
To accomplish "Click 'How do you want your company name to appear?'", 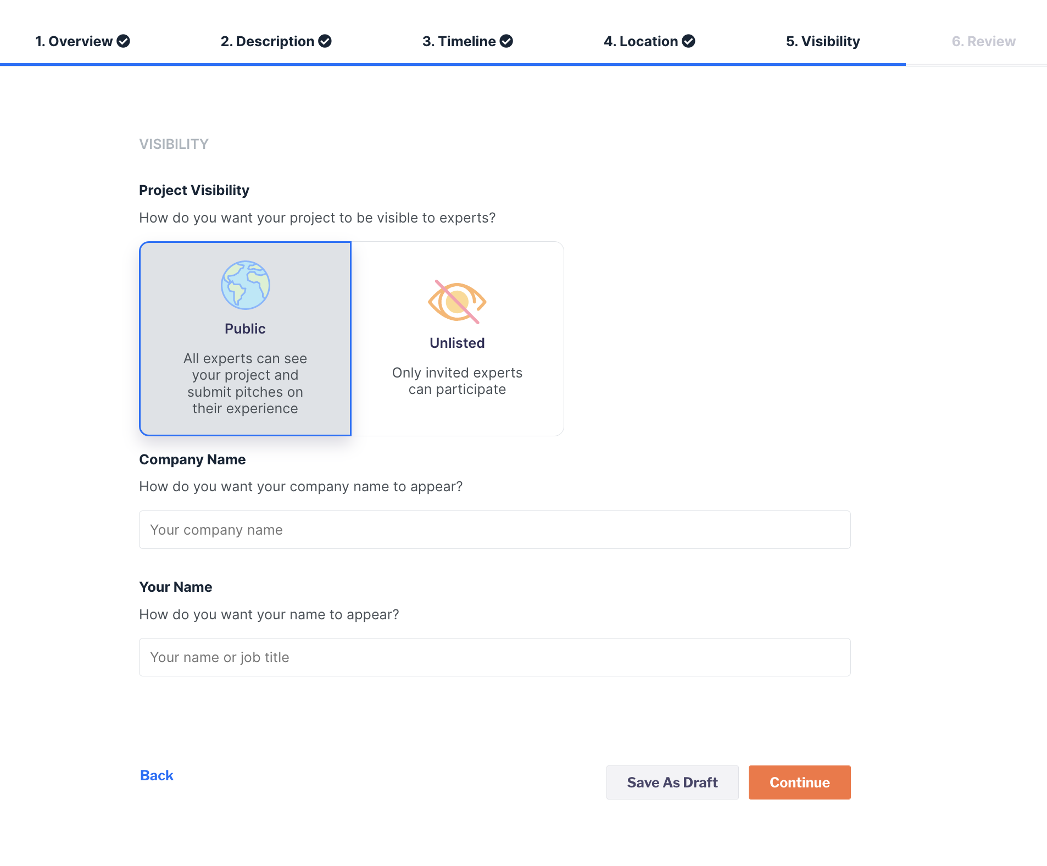I will tap(301, 486).
